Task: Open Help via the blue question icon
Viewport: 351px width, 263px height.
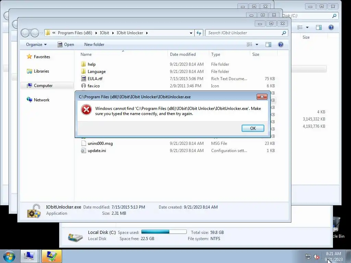Action: pos(280,45)
